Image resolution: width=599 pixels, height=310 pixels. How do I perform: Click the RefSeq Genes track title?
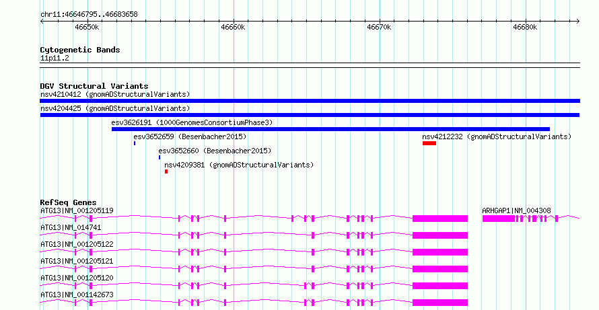68,202
